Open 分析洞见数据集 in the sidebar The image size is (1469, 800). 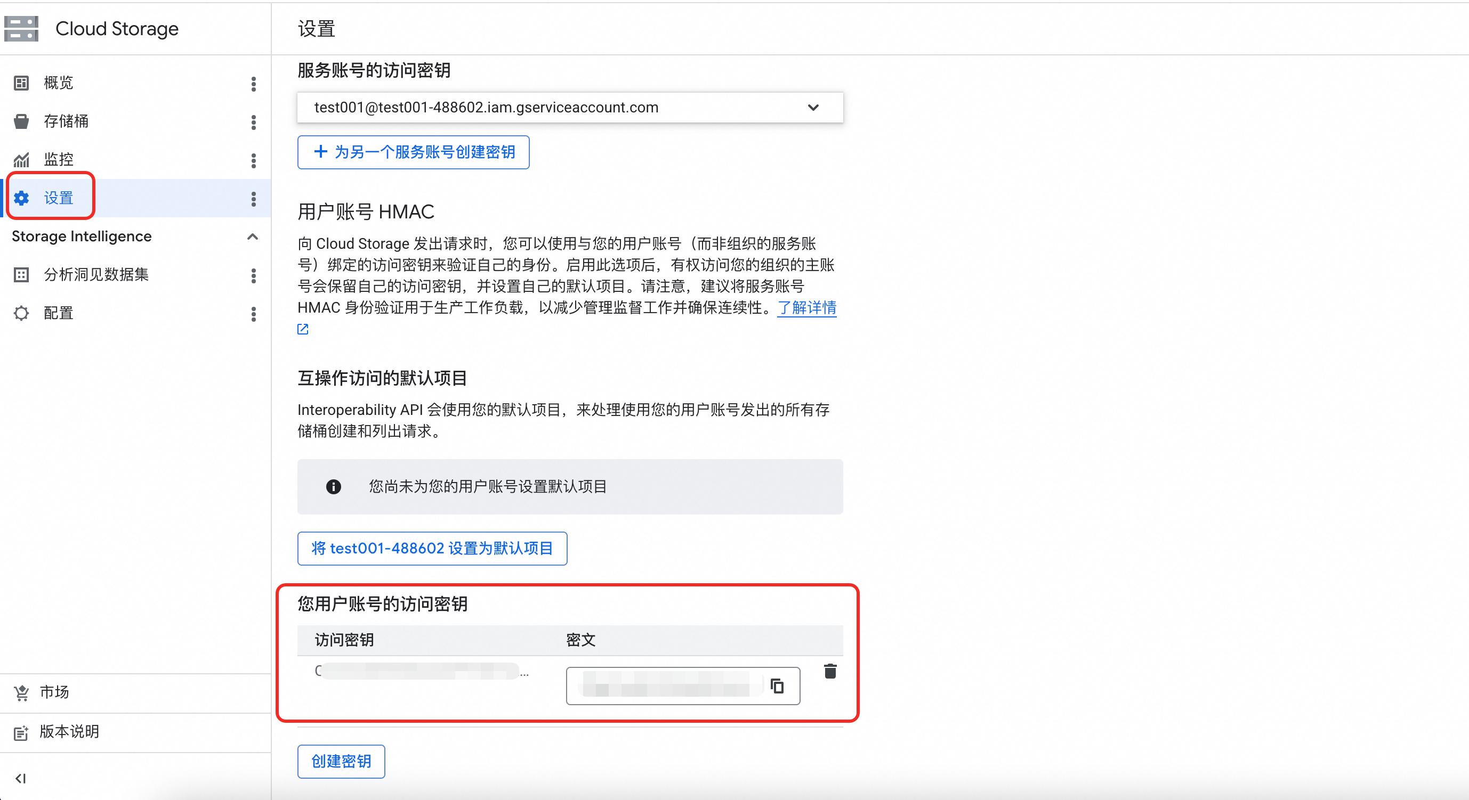coord(135,275)
